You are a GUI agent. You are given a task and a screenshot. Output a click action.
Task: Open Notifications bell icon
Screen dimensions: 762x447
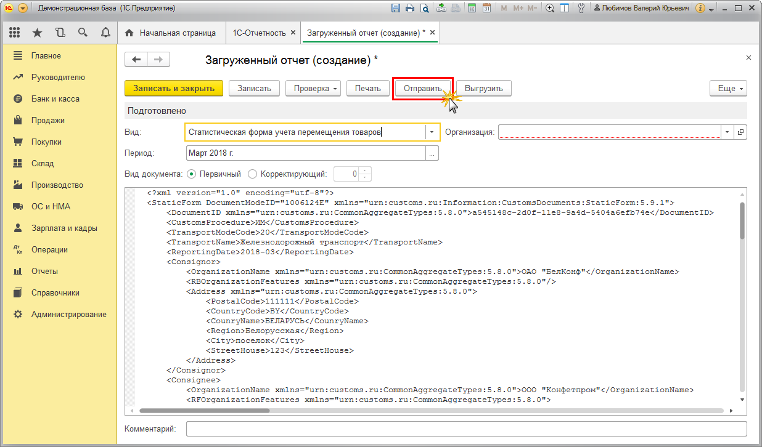click(x=105, y=33)
